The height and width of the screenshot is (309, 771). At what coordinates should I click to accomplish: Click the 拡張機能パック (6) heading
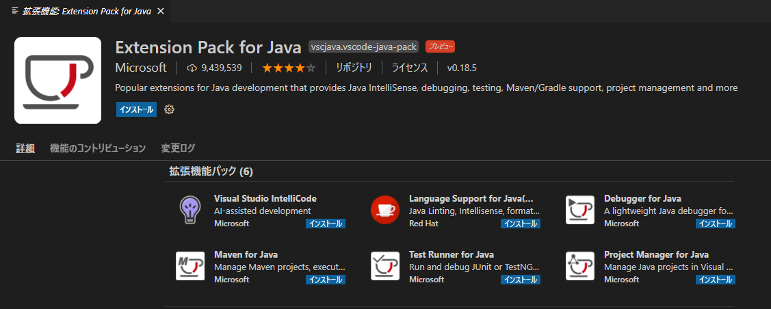tap(211, 172)
